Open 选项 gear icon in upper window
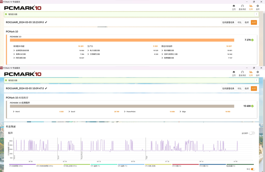Image resolution: width=265 pixels, height=172 pixels. [x=258, y=7]
